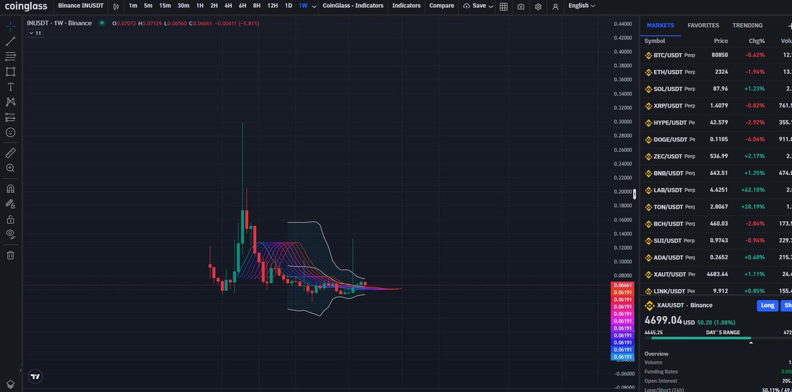Select BTC/USDT Perp row

[716, 55]
